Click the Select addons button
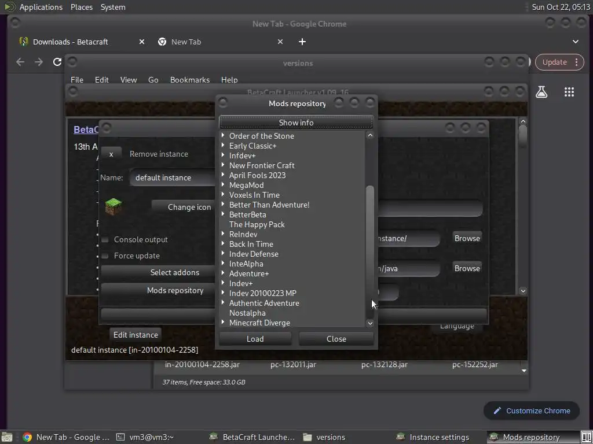Screen dimensions: 593x444 [x=158, y=272]
